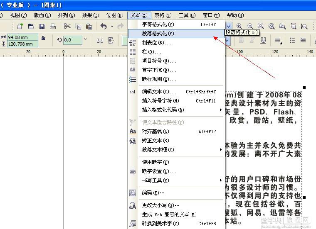The height and width of the screenshot is (229, 316).
Task: Click the 文本(X) menu title
Action: pyautogui.click(x=139, y=15)
